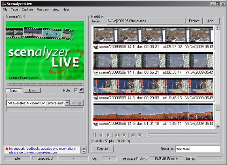This screenshot has width=227, height=165.
Task: Play backward with the left triangle
Action: pos(101,135)
